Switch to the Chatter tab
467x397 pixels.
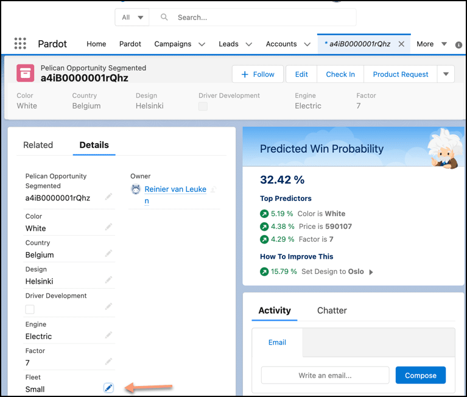pyautogui.click(x=332, y=311)
